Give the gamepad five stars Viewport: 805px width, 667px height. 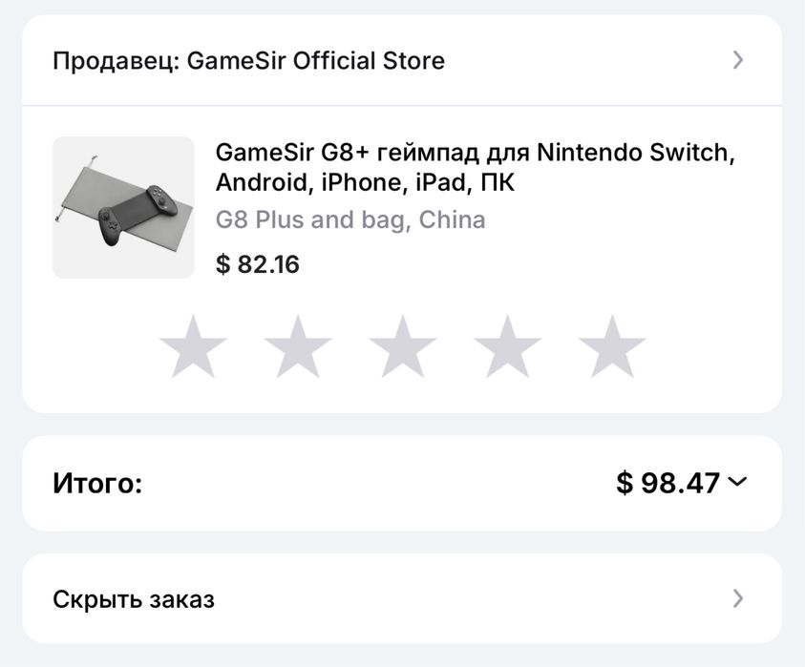pos(613,345)
